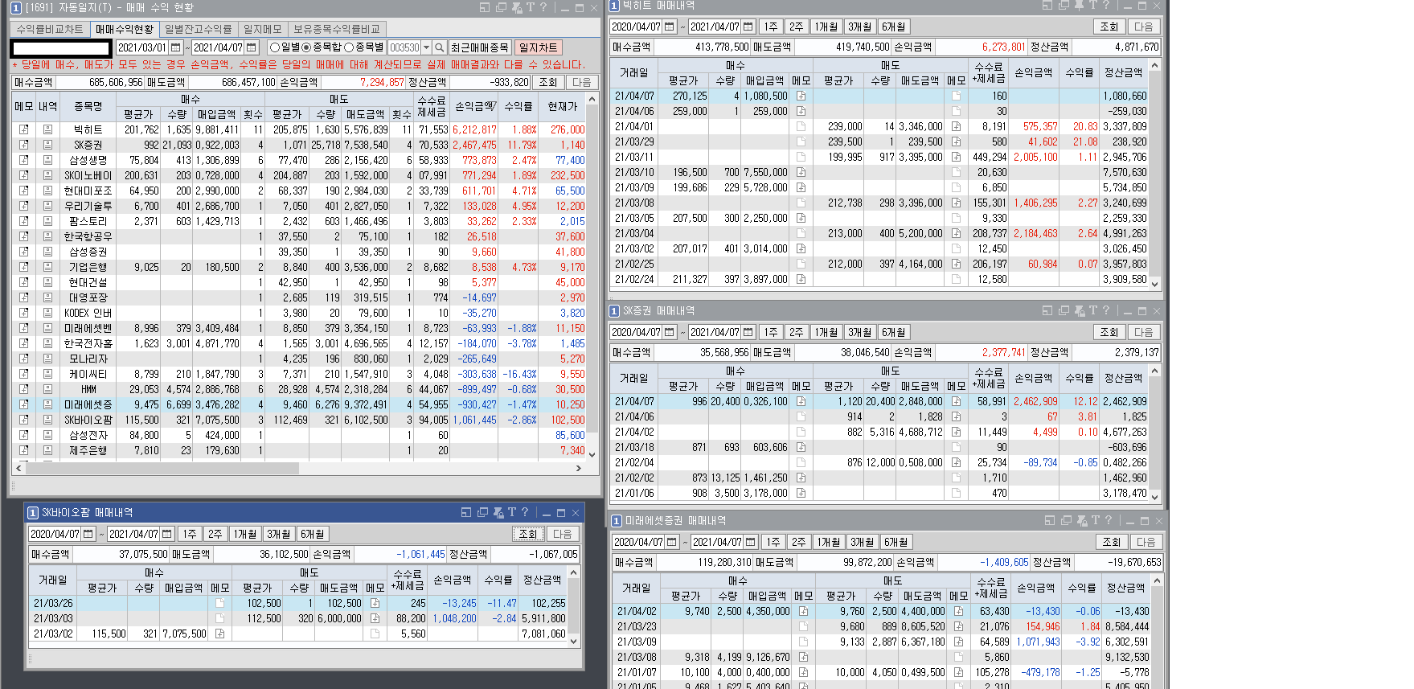This screenshot has height=689, width=1414.
Task: Open the memo icon for 빅히트 row
Action: tap(24, 129)
